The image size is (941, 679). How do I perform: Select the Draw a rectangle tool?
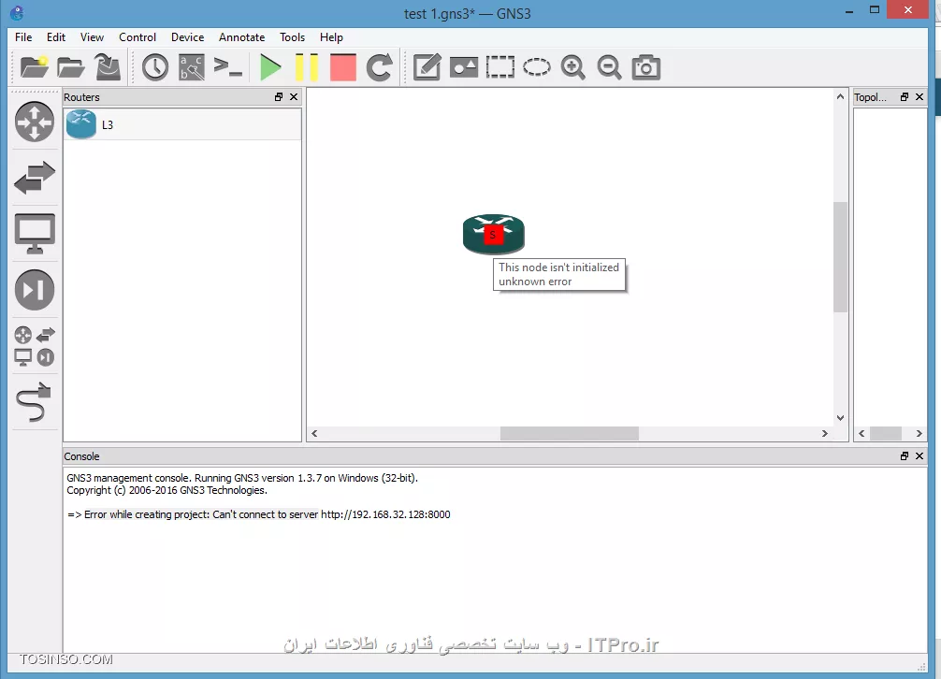tap(500, 67)
